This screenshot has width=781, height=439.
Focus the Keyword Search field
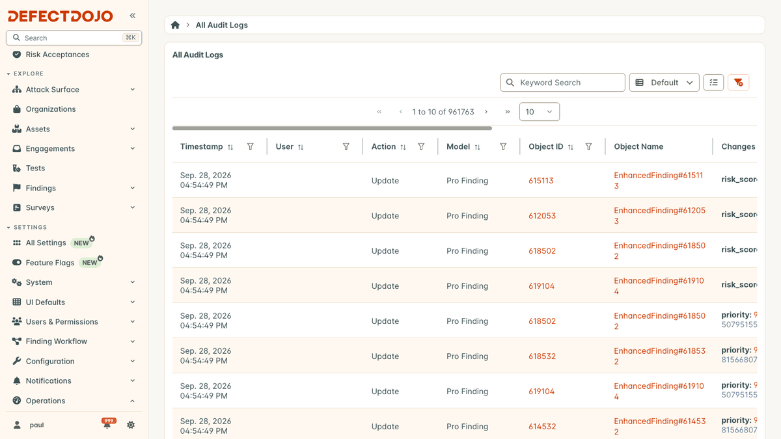coord(562,83)
